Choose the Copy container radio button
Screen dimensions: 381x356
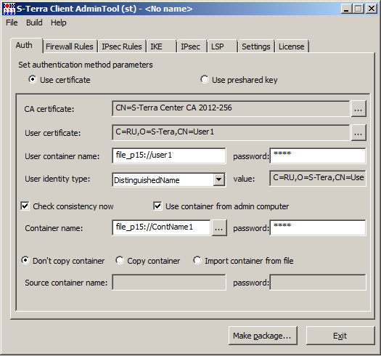coord(148,261)
